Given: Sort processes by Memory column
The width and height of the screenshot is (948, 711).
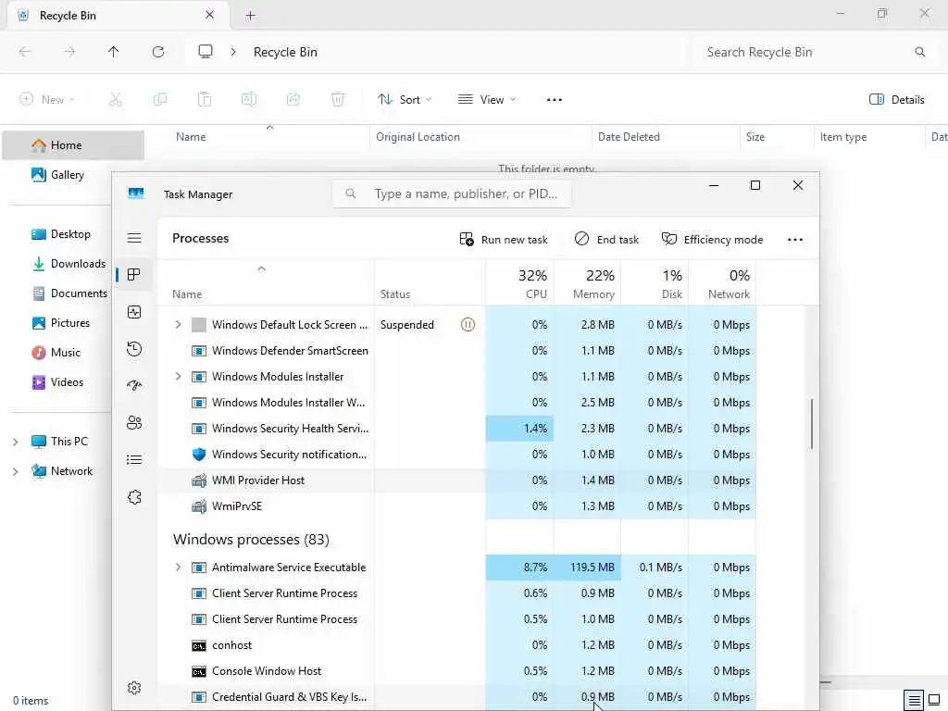Looking at the screenshot, I should coord(588,284).
